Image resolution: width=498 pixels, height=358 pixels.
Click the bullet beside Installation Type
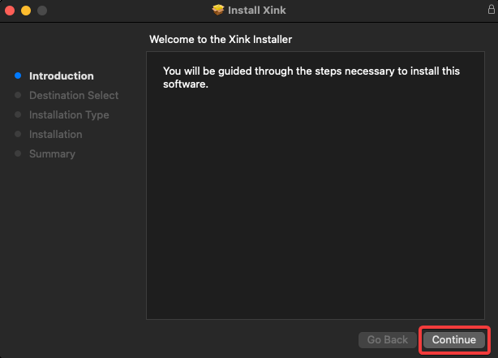tap(18, 115)
